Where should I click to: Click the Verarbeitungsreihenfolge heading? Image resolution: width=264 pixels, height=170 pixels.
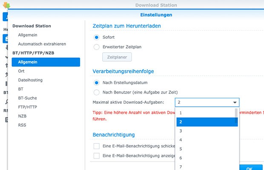tap(123, 71)
